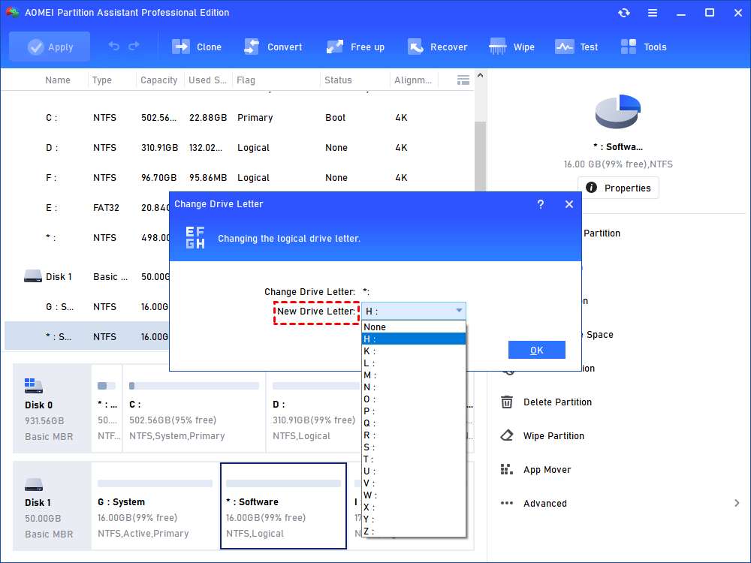The width and height of the screenshot is (751, 563).
Task: Expand the Advanced options chevron
Action: coord(737,503)
